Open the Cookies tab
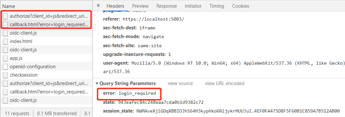The width and height of the screenshot is (345, 117). coord(240,6)
